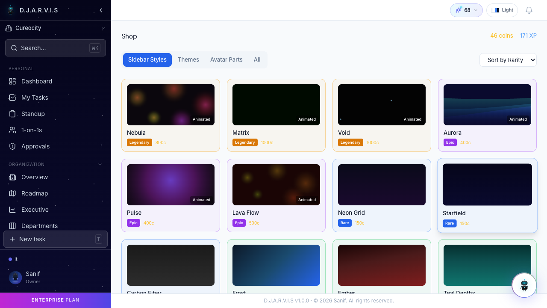Click the Animated tag on Pulse

click(x=201, y=200)
